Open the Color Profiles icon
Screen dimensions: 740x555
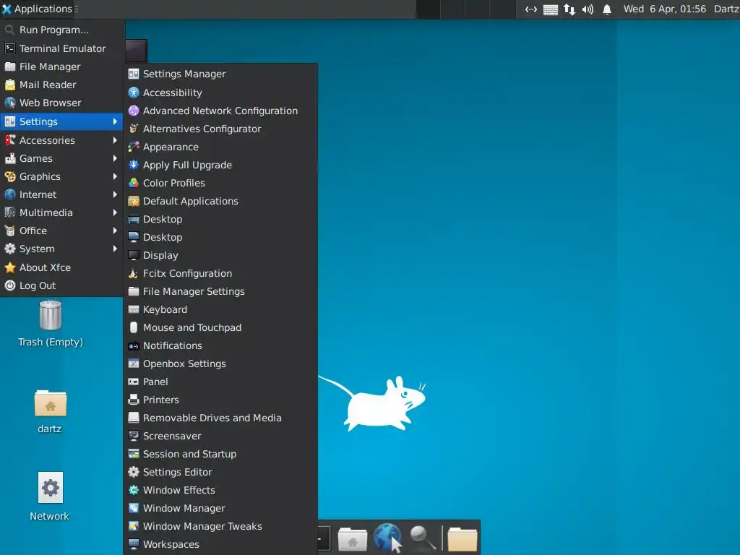point(134,183)
